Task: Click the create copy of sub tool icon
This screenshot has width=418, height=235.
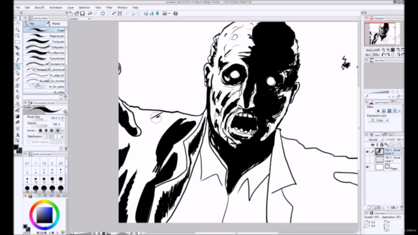Action: point(61,97)
